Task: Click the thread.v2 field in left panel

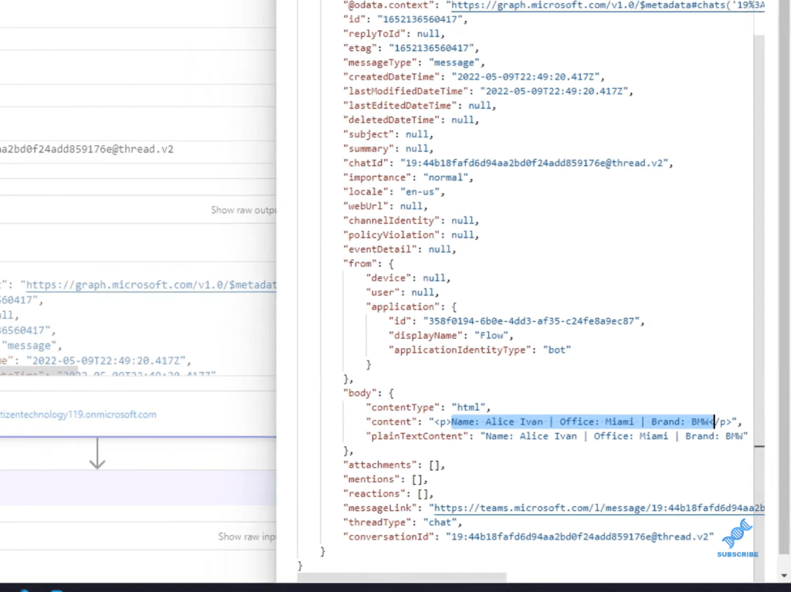Action: point(87,149)
